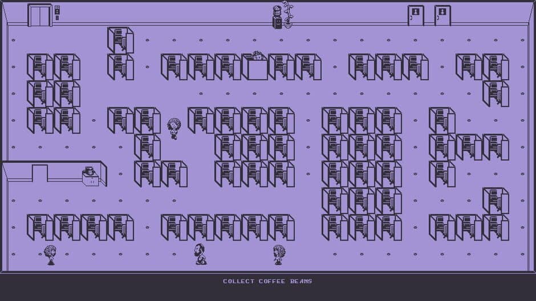Click the coffee bean directly below the water cooler
The height and width of the screenshot is (301, 536).
281,40
